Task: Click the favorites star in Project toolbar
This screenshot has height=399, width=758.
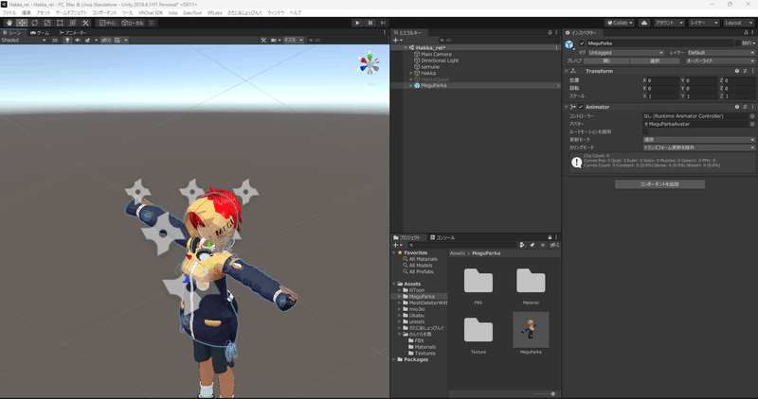Action: pyautogui.click(x=543, y=245)
